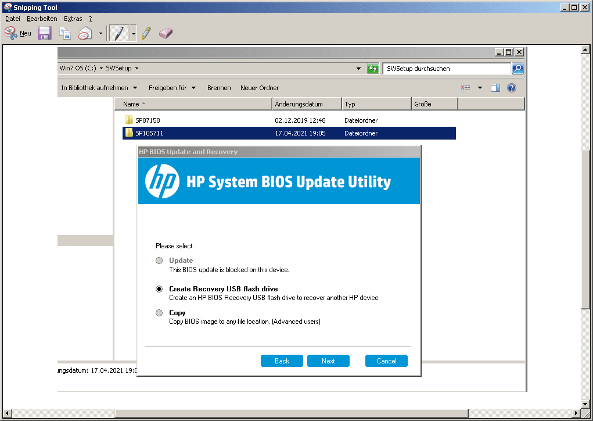This screenshot has height=421, width=593.
Task: Click the date 17.04.2021 19:05 in row
Action: pyautogui.click(x=300, y=133)
